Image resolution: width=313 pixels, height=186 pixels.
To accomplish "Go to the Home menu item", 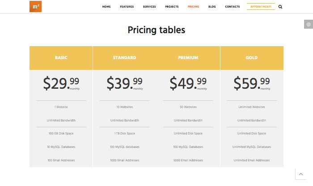I will coord(106,7).
